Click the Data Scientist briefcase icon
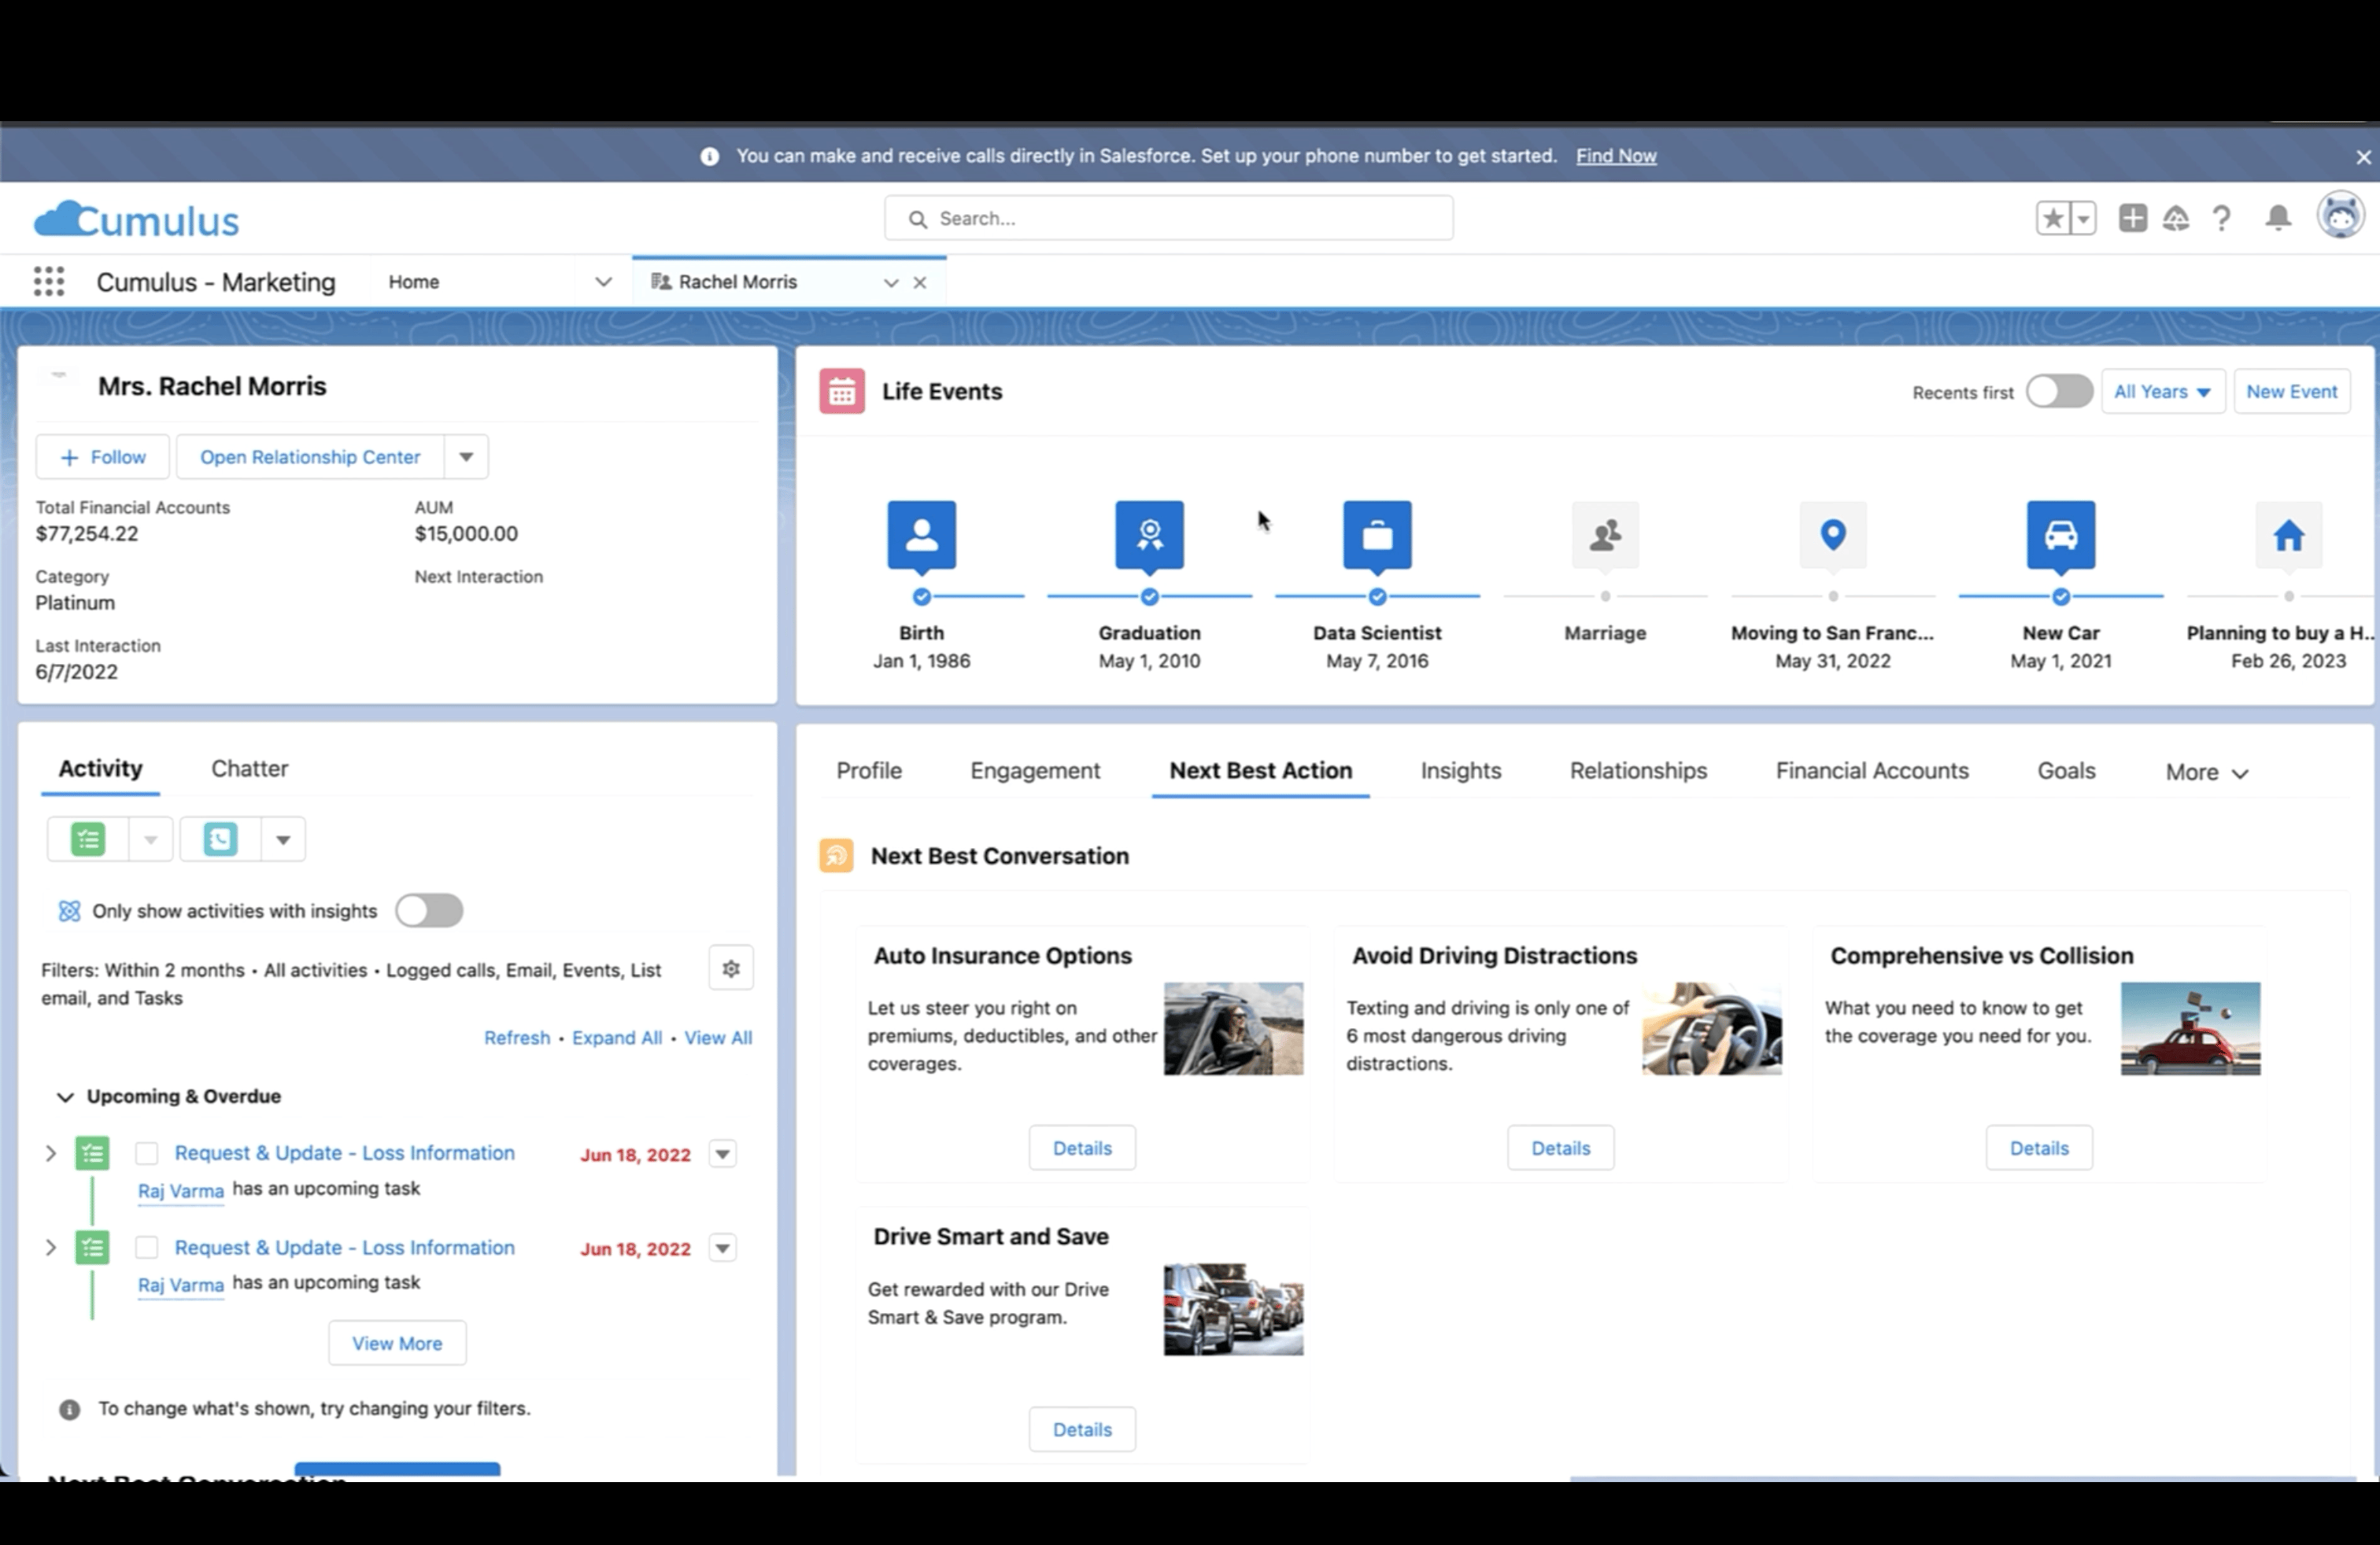The image size is (2380, 1545). (x=1377, y=535)
